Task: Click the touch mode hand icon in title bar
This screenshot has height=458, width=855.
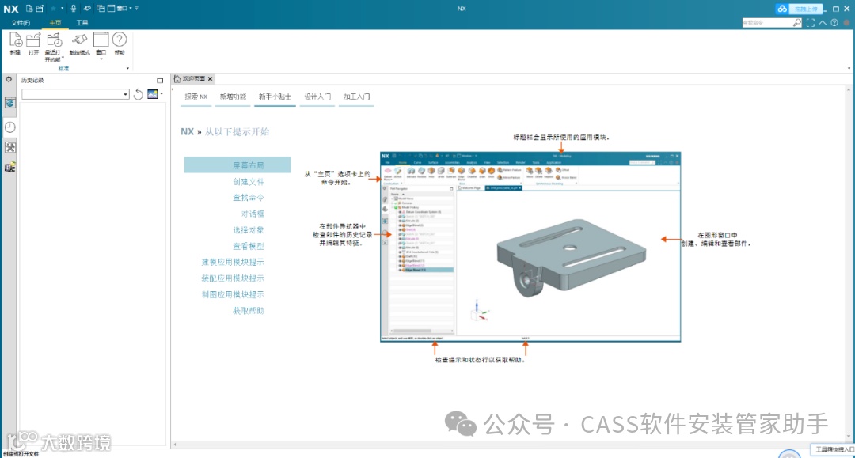Action: click(87, 8)
